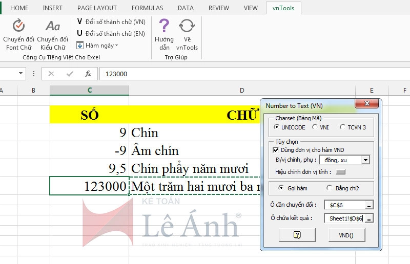410x264 pixels.
Task: Click the Chuyển đổi Kiểu Chữ icon
Action: click(52, 27)
